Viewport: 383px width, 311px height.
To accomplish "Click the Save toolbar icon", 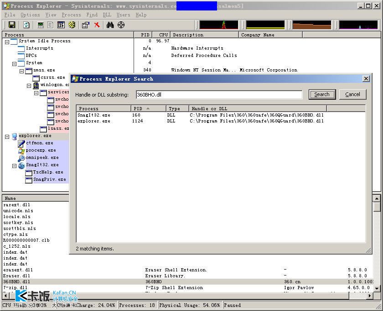I will pyautogui.click(x=12, y=25).
